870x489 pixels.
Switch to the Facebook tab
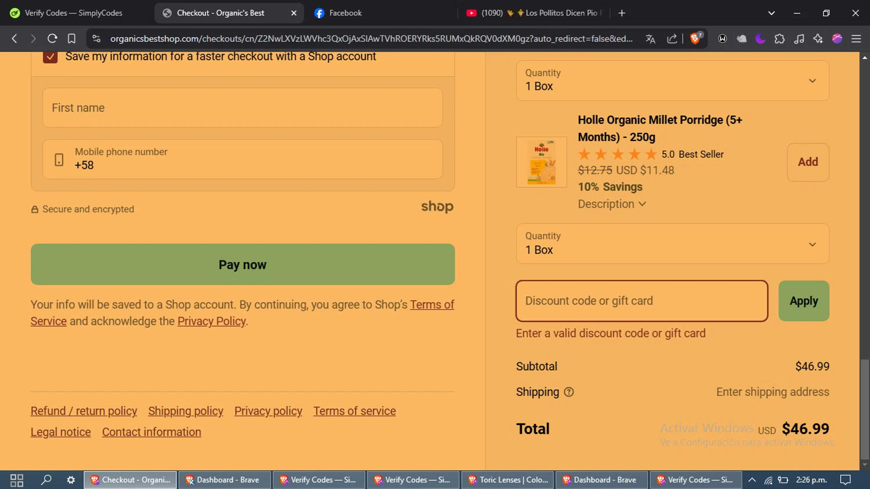(x=345, y=13)
